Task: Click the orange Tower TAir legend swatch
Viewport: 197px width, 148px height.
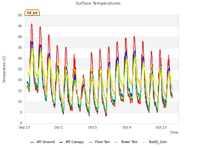Action: (x=116, y=142)
